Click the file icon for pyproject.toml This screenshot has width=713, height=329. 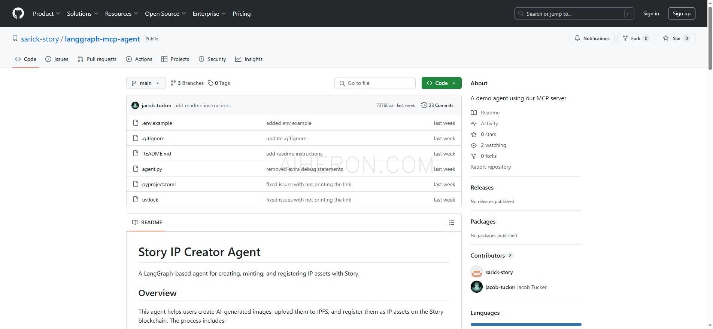point(136,184)
